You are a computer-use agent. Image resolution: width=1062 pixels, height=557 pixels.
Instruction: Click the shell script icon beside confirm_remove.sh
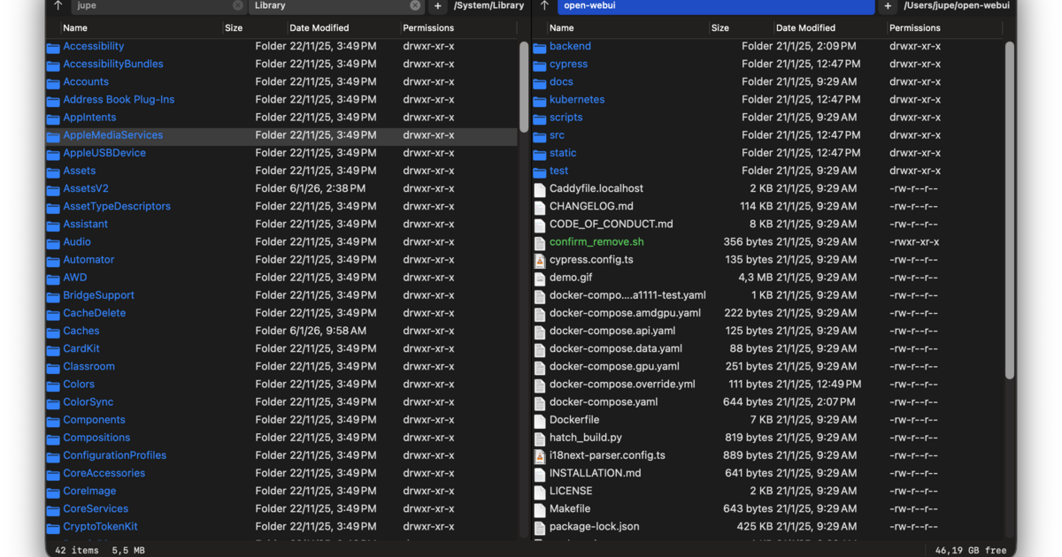coord(539,241)
